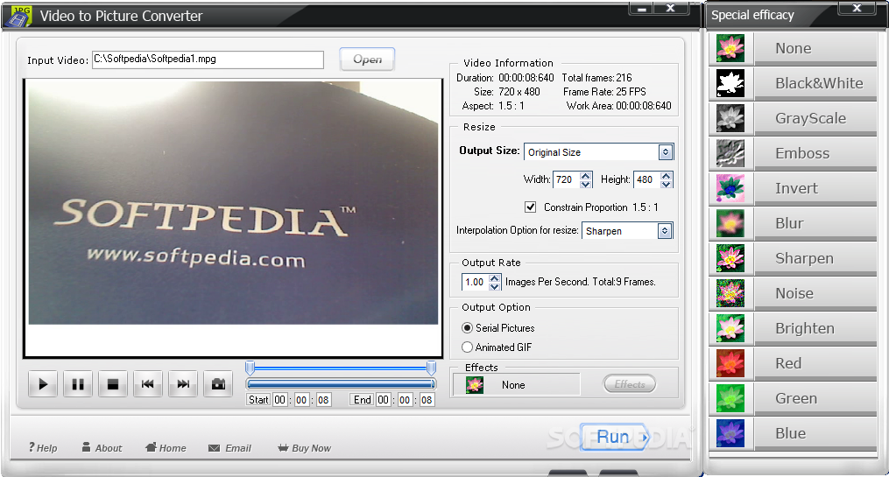
Task: Decrease Height with the down arrow
Action: click(667, 184)
